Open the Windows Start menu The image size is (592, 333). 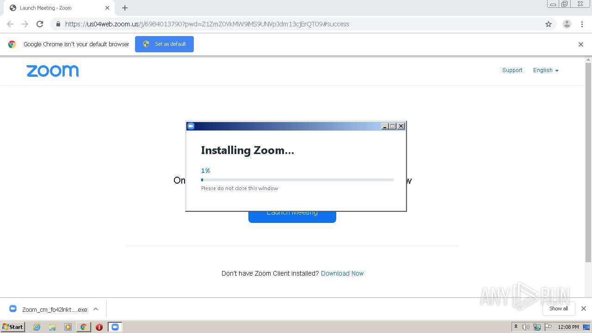coord(13,327)
